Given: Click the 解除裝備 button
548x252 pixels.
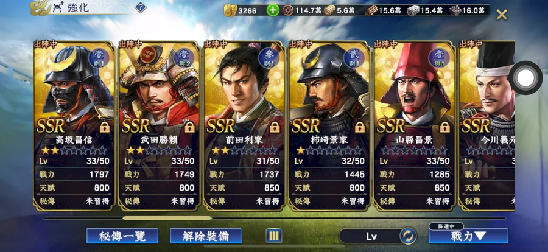Looking at the screenshot, I should coord(206,236).
